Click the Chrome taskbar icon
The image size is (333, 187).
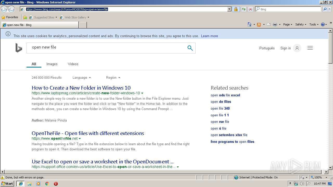click(47, 184)
